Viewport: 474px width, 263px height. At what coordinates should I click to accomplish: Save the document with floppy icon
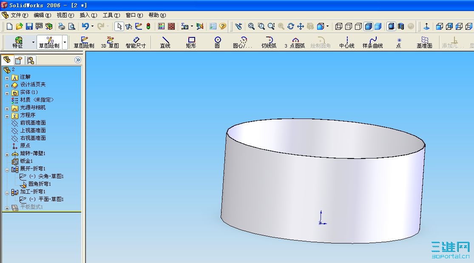tap(29, 27)
